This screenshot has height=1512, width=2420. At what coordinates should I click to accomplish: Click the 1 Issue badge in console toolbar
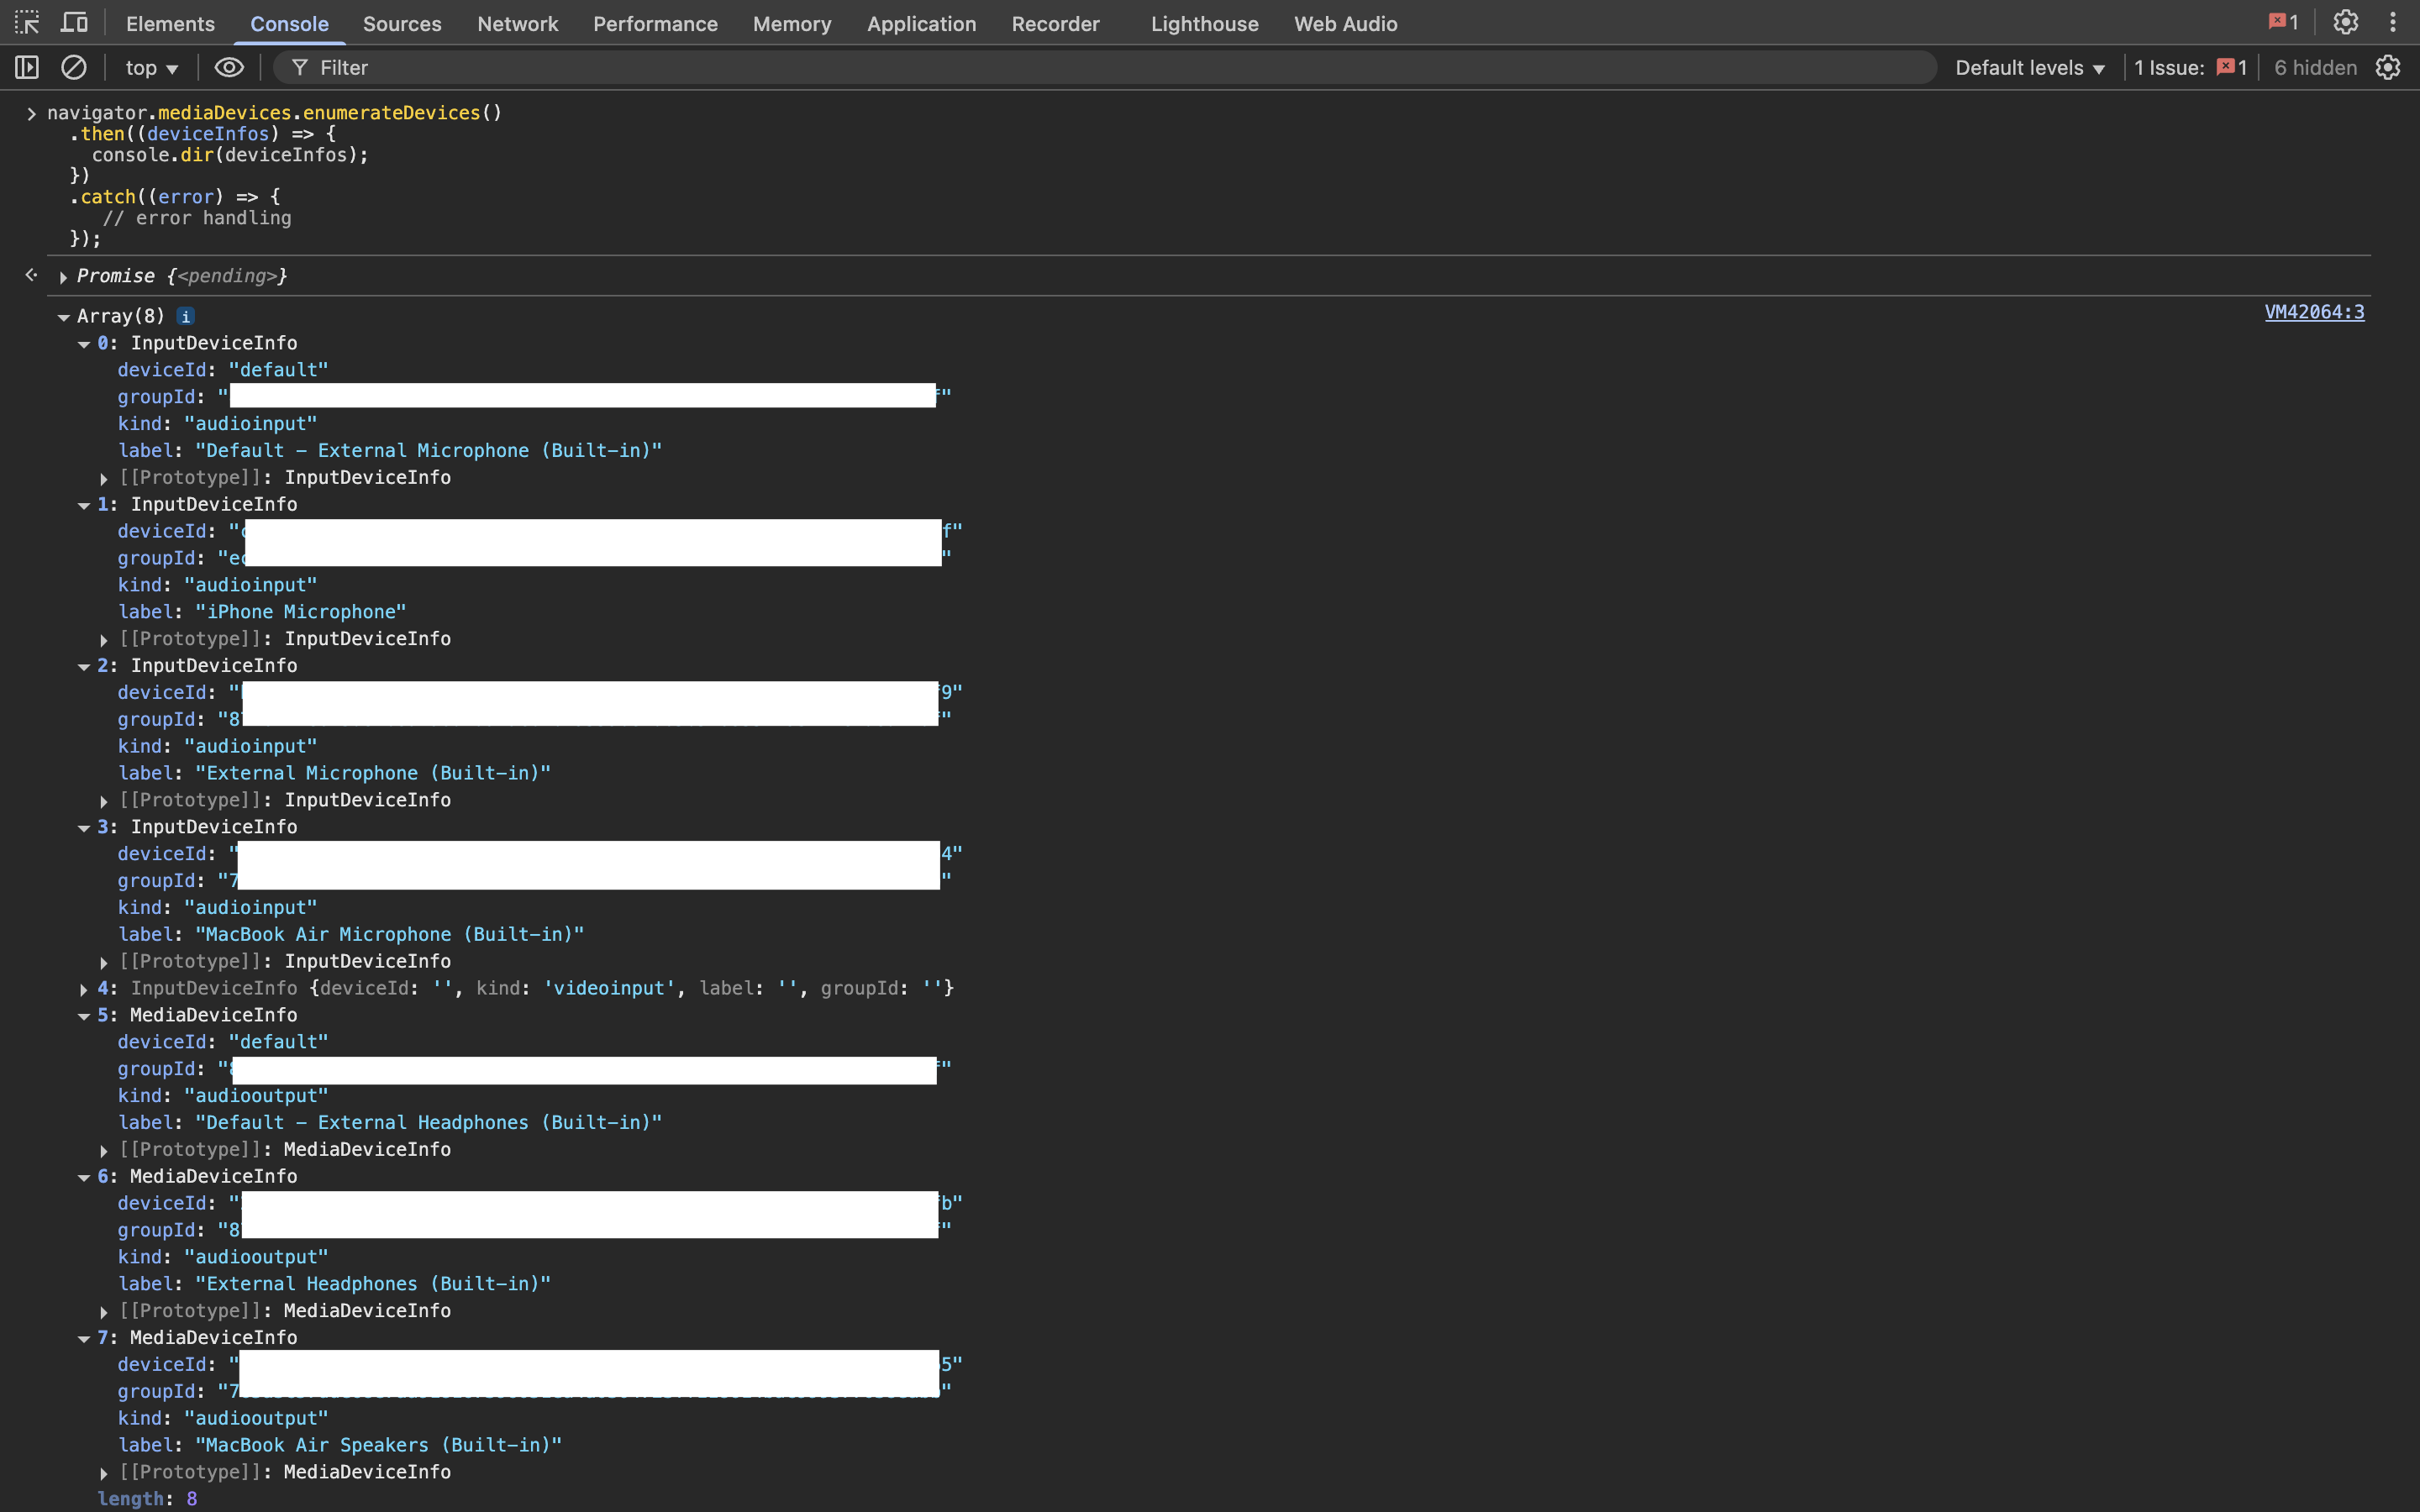(2190, 67)
